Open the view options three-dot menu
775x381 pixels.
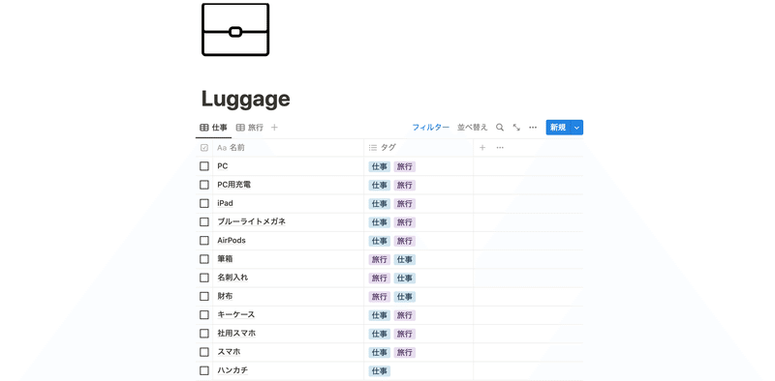pos(533,128)
